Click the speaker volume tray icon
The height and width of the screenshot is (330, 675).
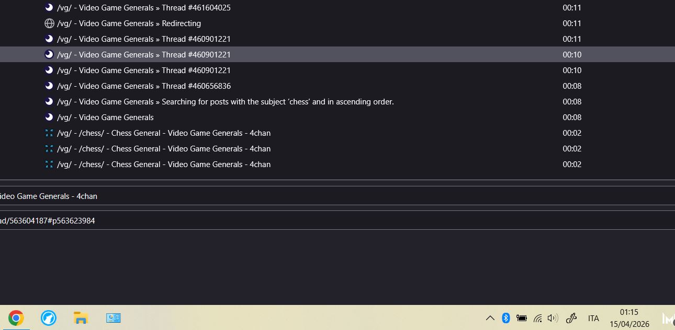(553, 318)
